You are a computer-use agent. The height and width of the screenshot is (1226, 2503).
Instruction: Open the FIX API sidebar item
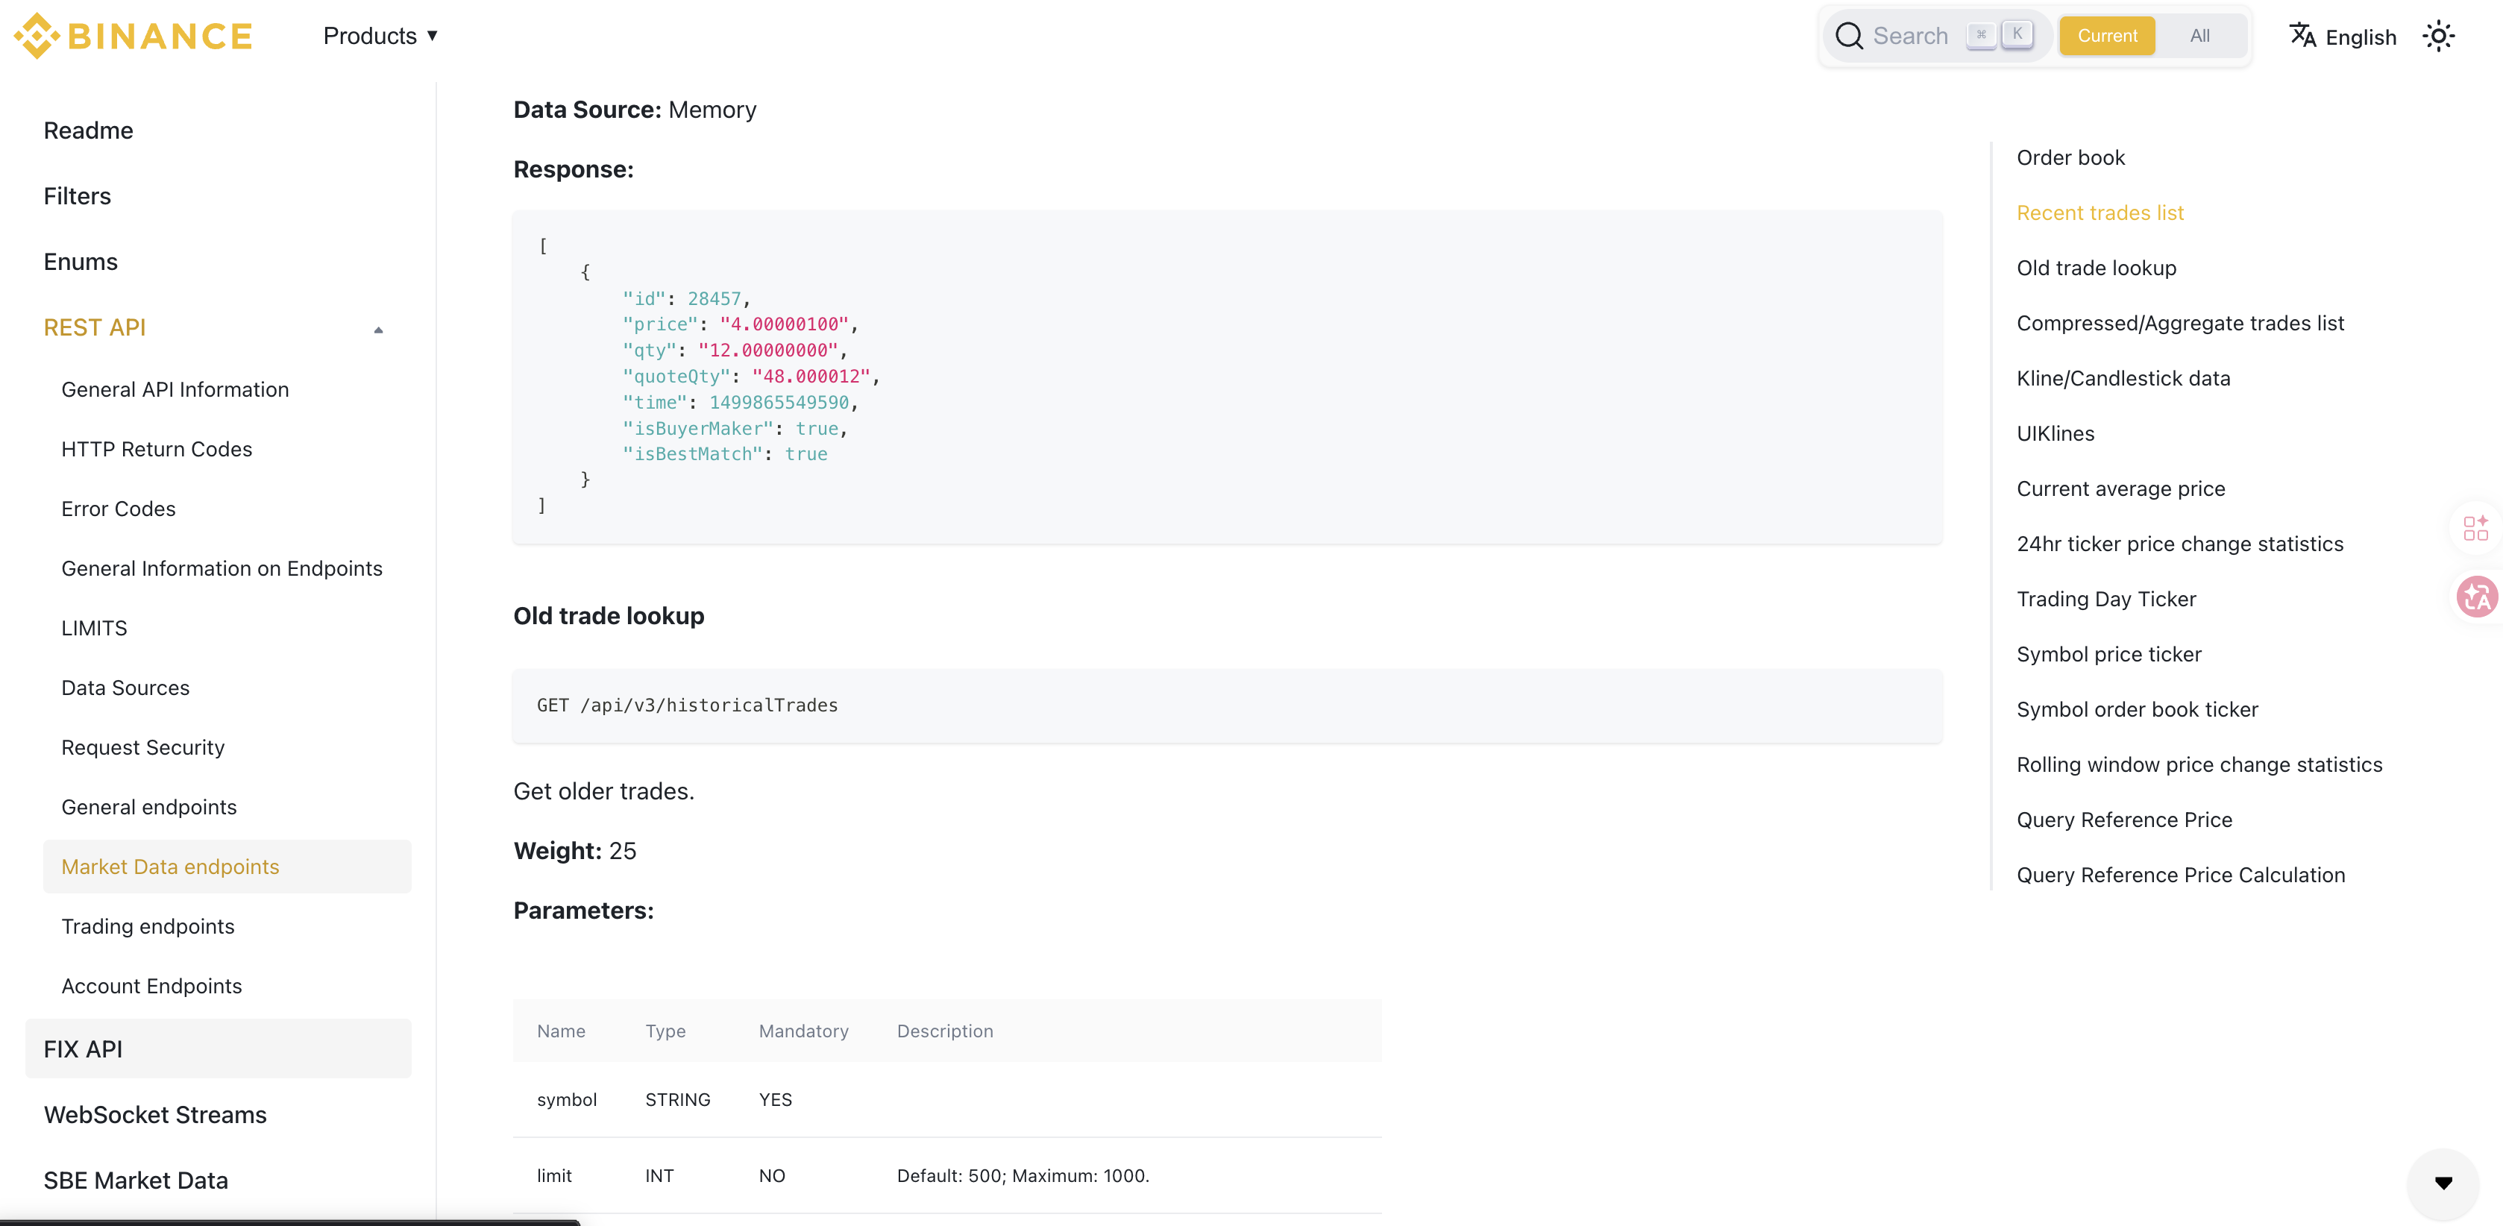[x=83, y=1049]
